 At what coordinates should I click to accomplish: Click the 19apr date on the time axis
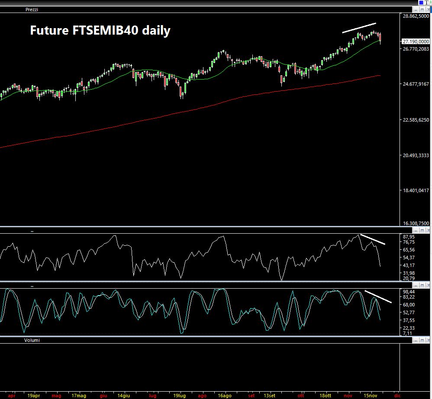(x=34, y=396)
